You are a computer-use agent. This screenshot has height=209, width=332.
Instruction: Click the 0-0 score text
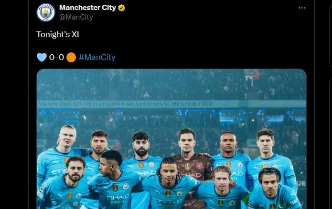[56, 57]
